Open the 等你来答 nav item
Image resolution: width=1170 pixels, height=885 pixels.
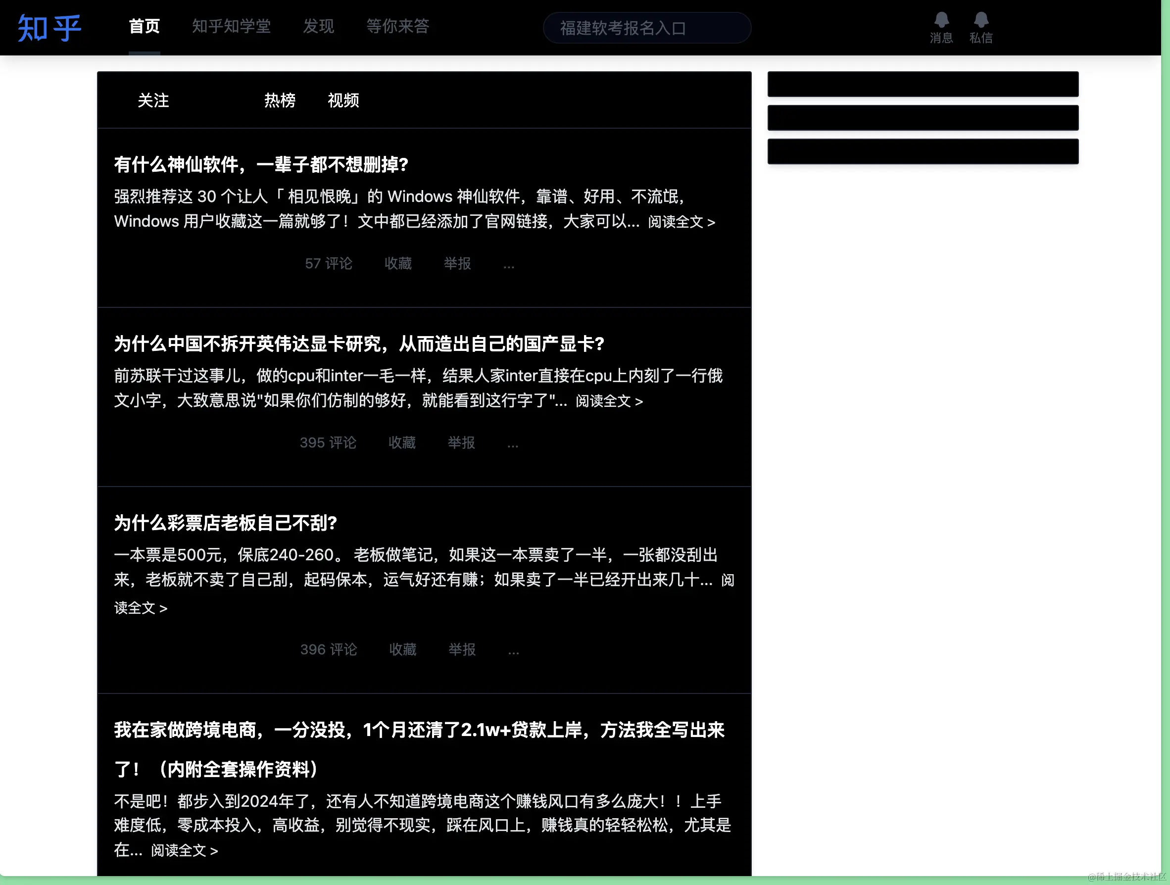[398, 26]
